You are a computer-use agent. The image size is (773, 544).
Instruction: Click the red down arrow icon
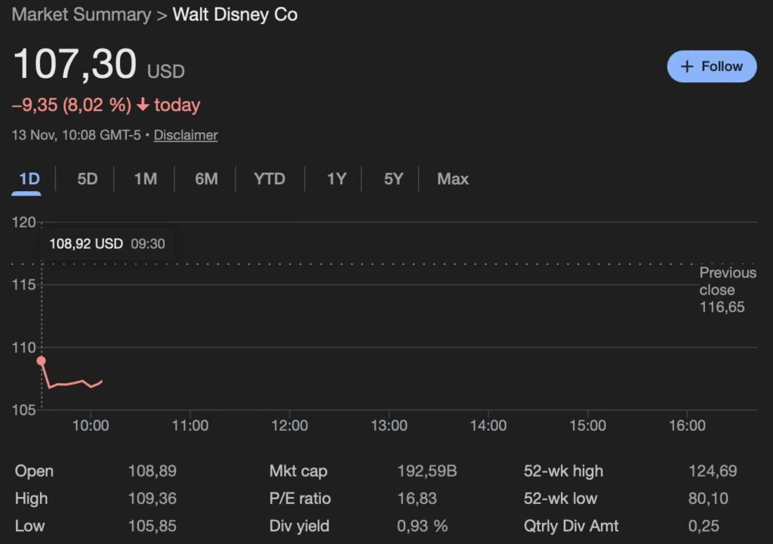(143, 105)
